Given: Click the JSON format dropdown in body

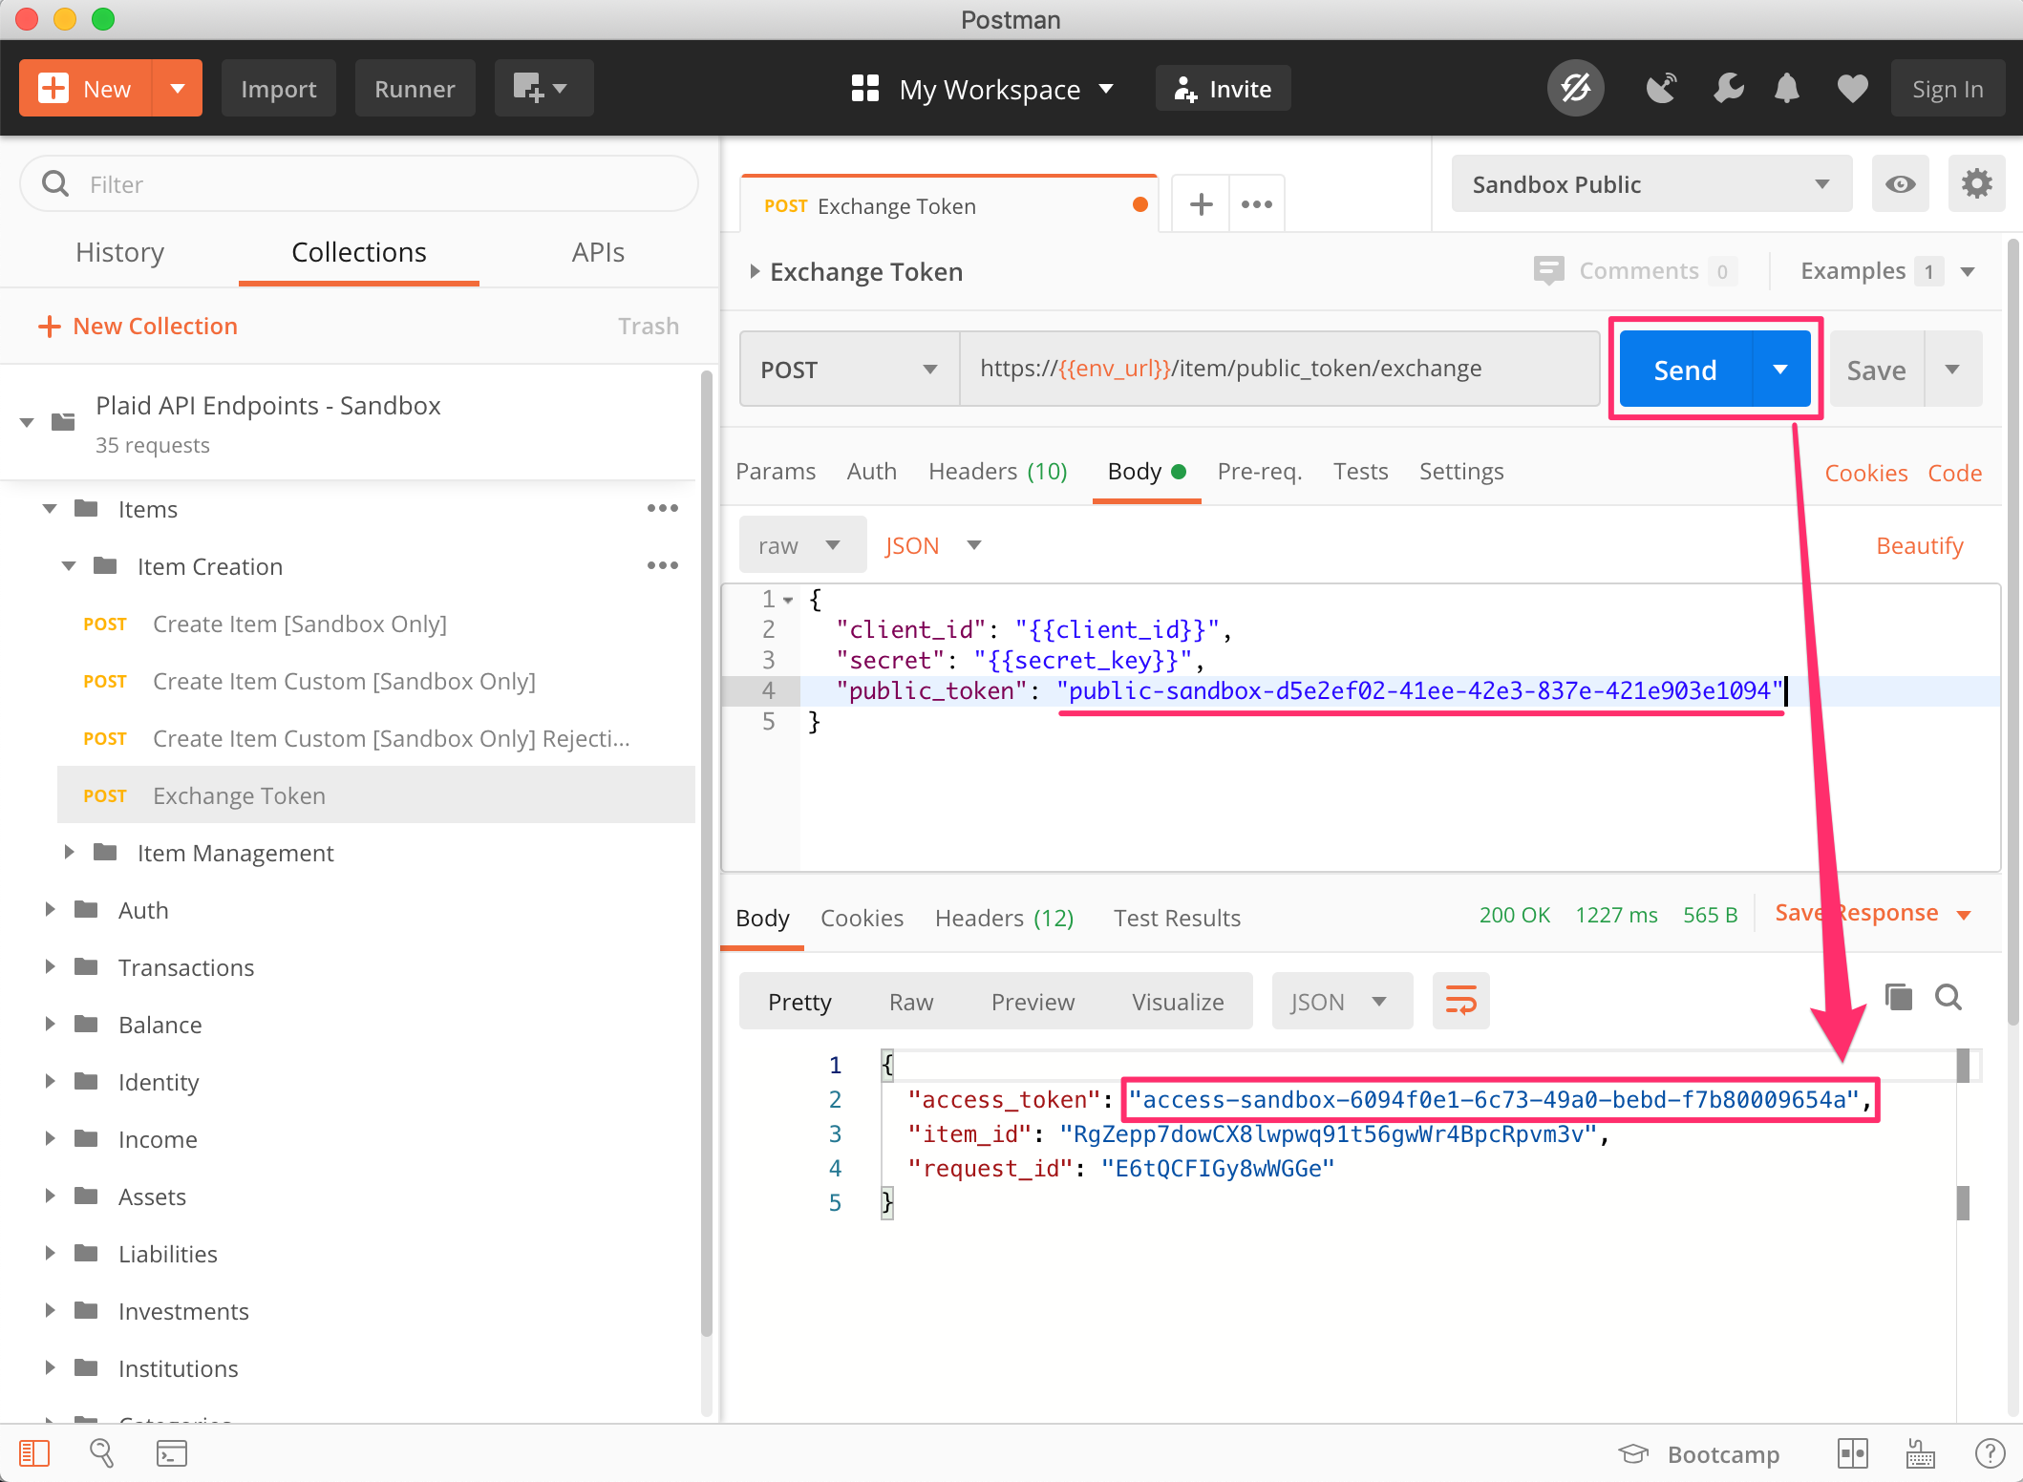Looking at the screenshot, I should [x=929, y=544].
